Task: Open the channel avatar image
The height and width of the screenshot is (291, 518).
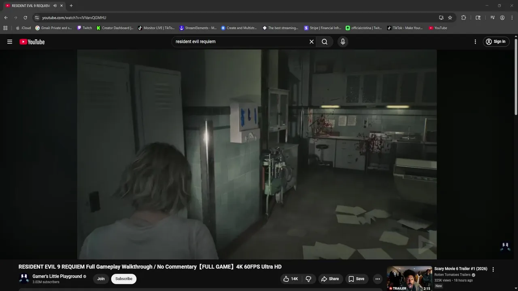Action: [x=24, y=278]
